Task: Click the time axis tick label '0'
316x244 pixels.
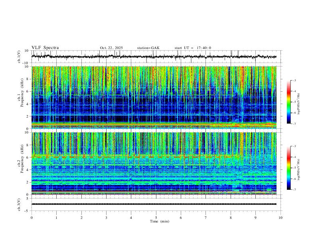Action: (x=32, y=218)
